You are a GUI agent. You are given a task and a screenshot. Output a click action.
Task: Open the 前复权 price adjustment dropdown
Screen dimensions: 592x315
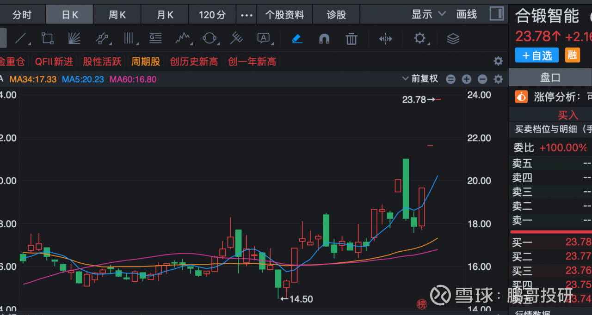pos(420,79)
